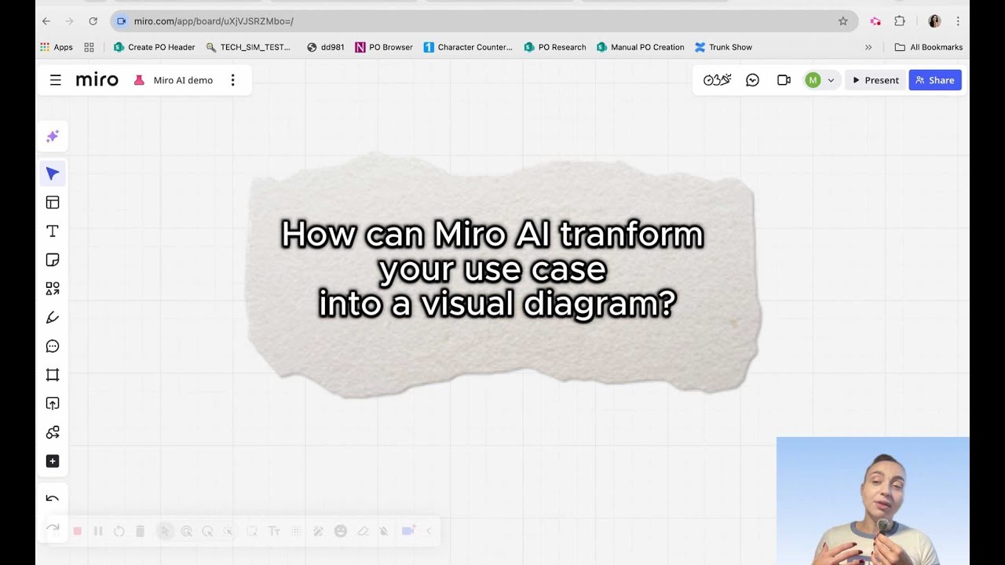Open All Bookmarks folder
The image size is (1005, 565).
pos(929,47)
